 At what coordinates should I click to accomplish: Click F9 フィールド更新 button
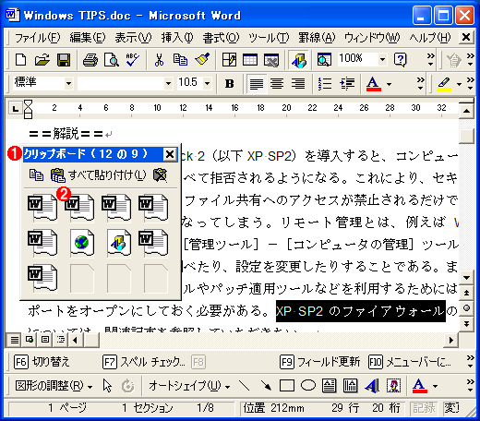click(x=320, y=362)
